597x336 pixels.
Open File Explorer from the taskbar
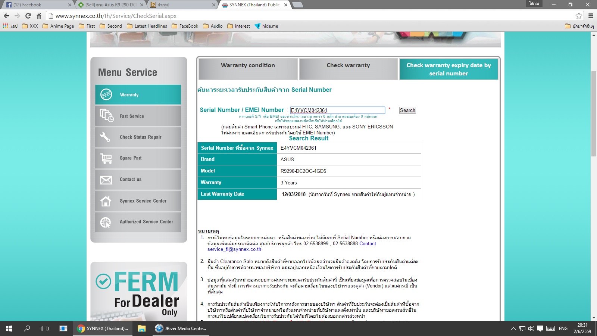141,329
